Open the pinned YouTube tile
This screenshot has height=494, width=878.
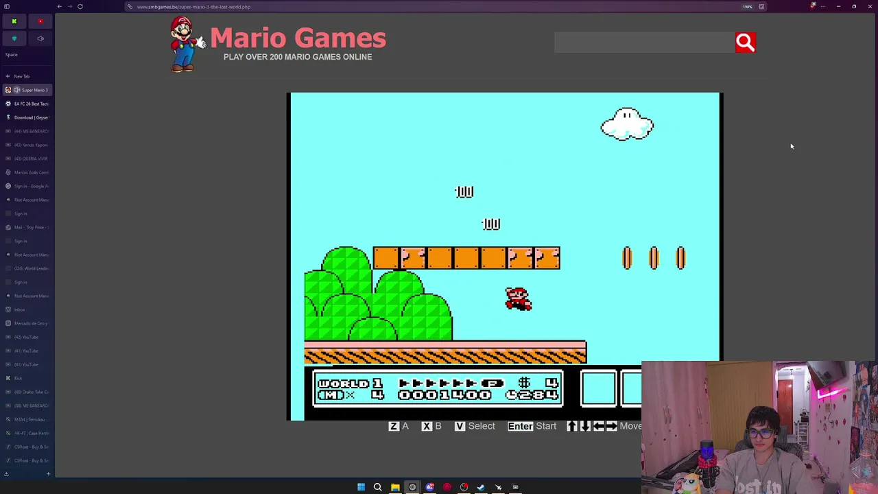coord(40,21)
